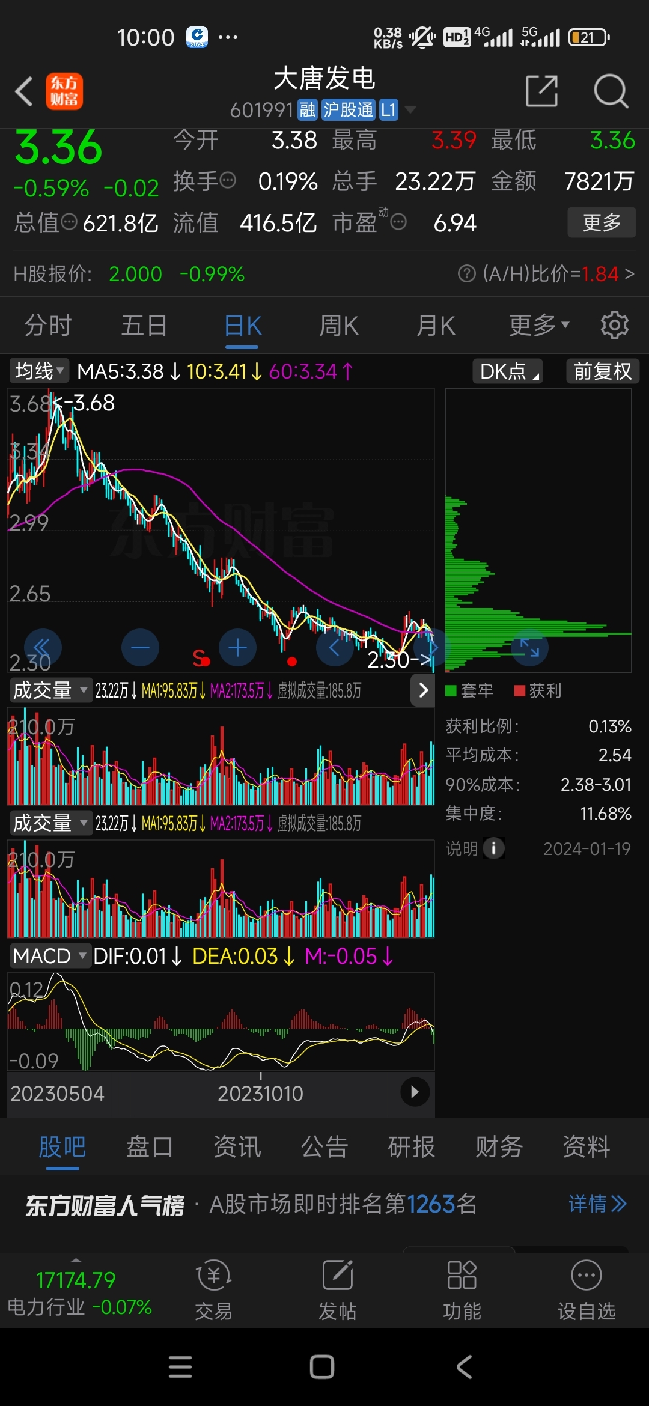649x1406 pixels.
Task: Tap the 融 margin tag
Action: point(308,110)
